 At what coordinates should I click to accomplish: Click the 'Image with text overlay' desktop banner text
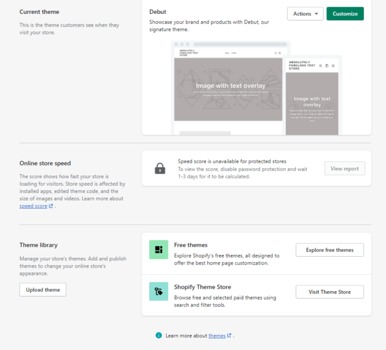[x=230, y=86]
